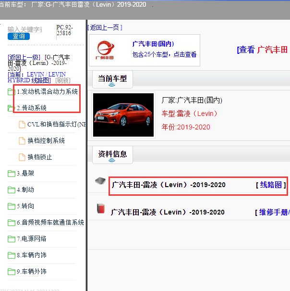Click the PC.92-25816 code text
The width and height of the screenshot is (290, 291).
65,30
